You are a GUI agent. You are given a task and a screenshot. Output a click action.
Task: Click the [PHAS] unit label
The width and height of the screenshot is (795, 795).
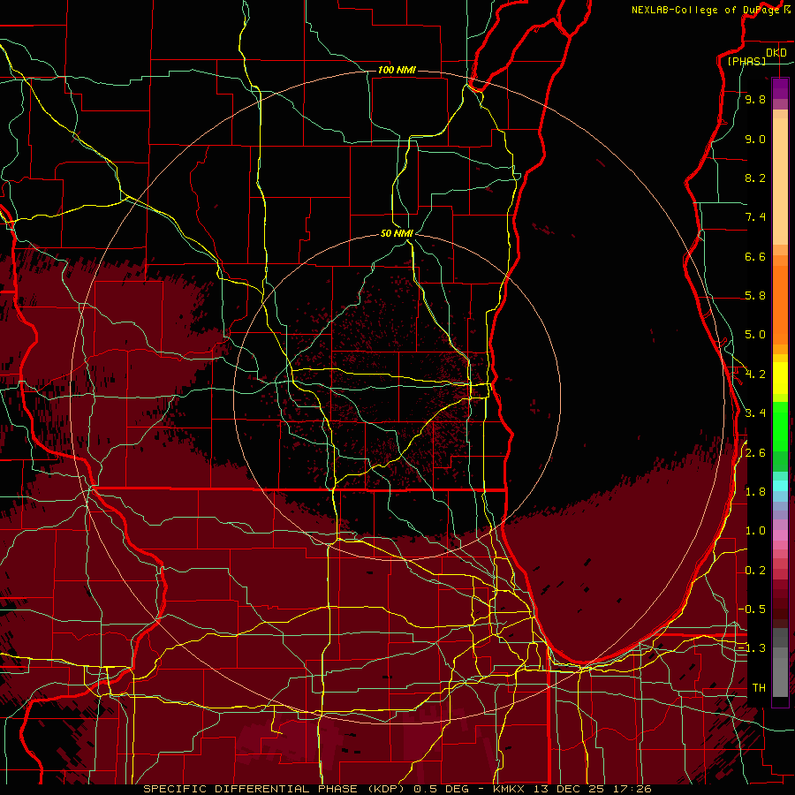[x=746, y=61]
